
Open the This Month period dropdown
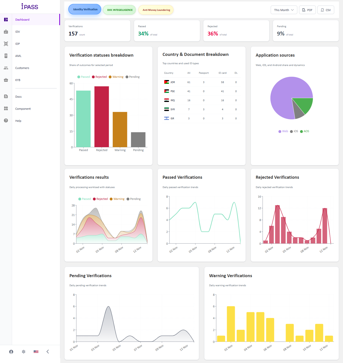pyautogui.click(x=284, y=10)
